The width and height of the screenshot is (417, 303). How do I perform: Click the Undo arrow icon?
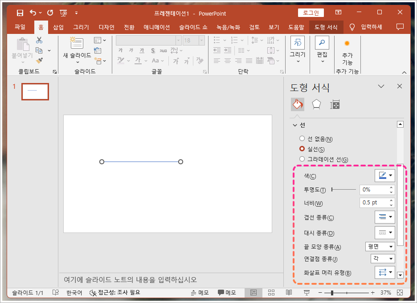click(33, 13)
